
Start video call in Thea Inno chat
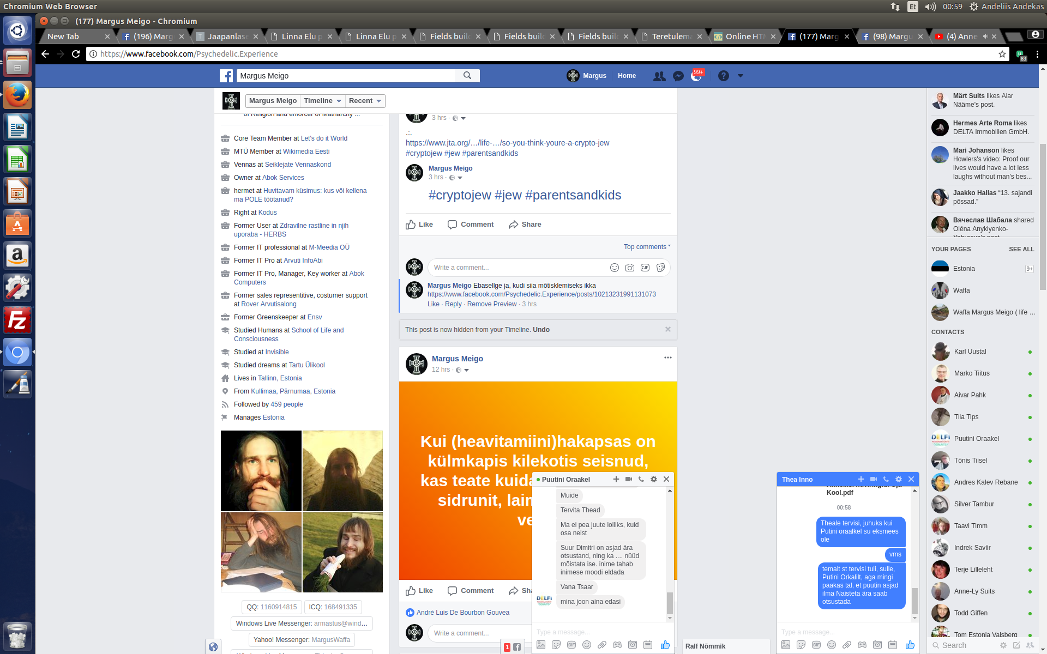874,479
